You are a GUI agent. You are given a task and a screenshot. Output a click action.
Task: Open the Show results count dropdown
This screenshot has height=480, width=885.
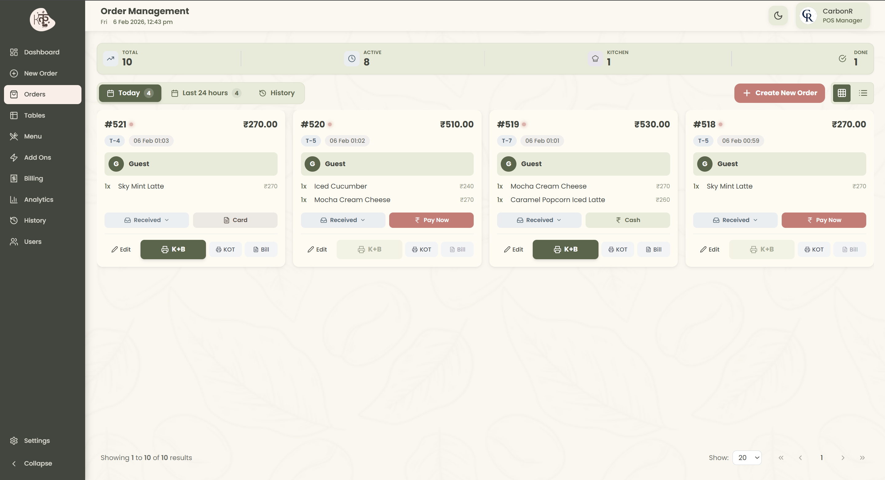747,457
